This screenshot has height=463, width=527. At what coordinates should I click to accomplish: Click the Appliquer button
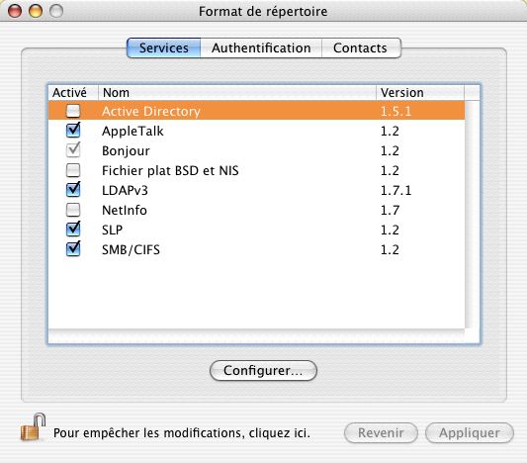coord(470,432)
